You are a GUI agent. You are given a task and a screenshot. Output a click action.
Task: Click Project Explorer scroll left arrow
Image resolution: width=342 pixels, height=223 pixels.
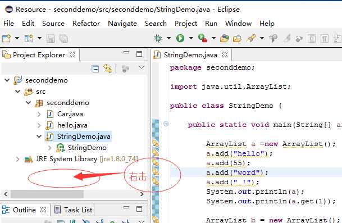pyautogui.click(x=6, y=194)
